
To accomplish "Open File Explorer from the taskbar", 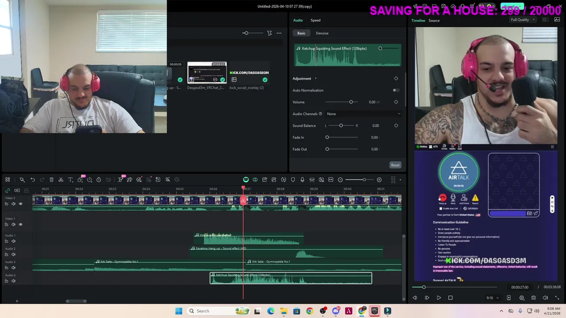I will tap(283, 311).
